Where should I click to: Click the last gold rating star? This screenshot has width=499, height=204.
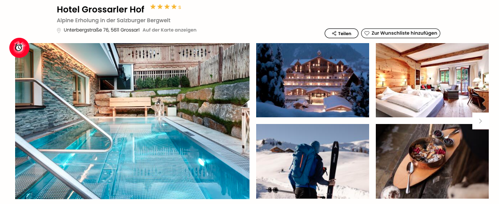174,7
